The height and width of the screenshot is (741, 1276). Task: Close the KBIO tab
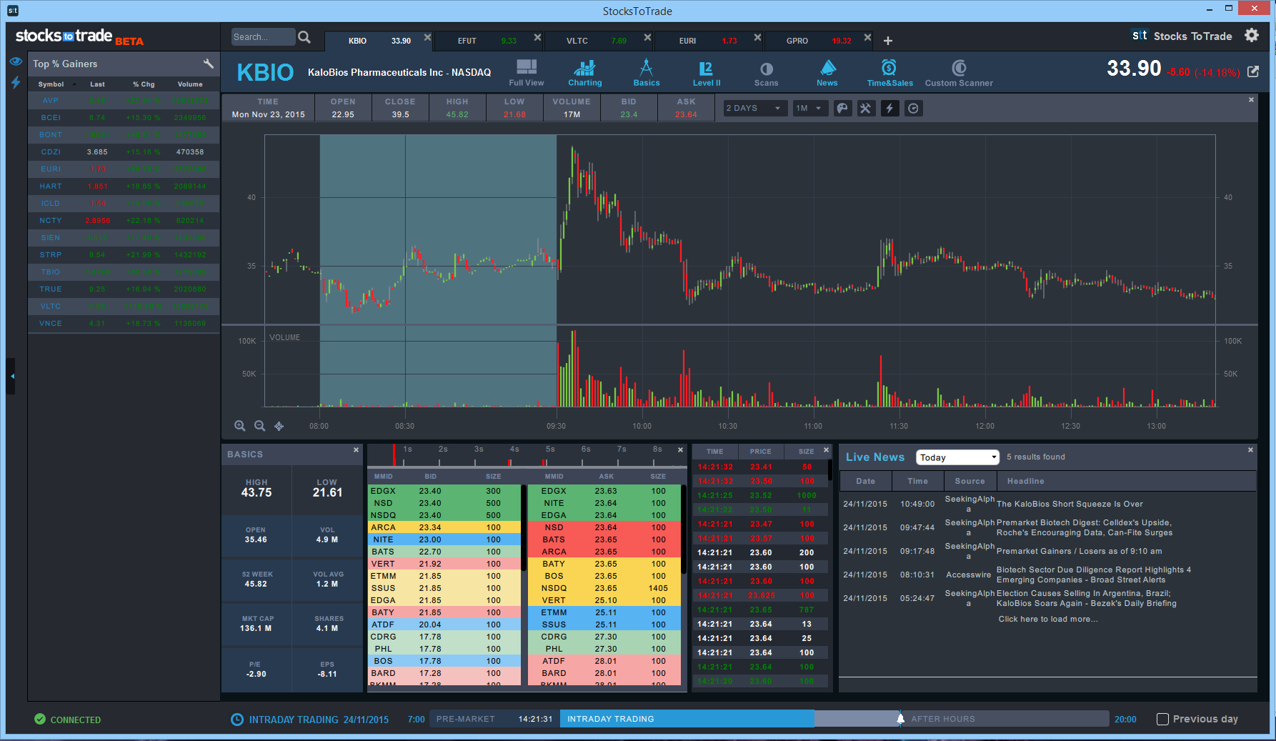(x=427, y=37)
